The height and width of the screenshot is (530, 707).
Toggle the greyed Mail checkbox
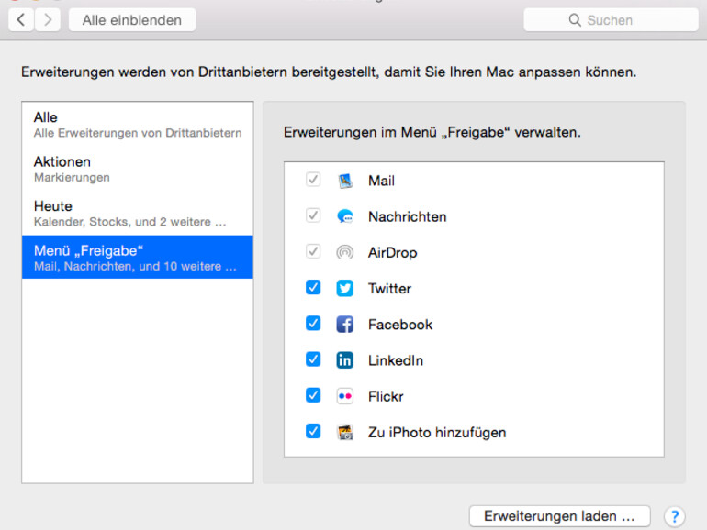[x=313, y=179]
